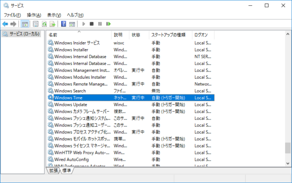Image resolution: width=292 pixels, height=183 pixels.
Task: Start the service with the play icon
Action: [84, 24]
